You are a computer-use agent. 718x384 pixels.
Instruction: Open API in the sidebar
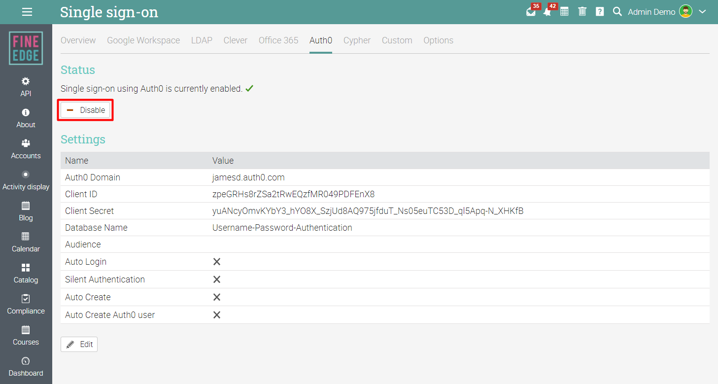click(26, 87)
